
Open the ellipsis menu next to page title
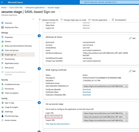tap(59, 12)
